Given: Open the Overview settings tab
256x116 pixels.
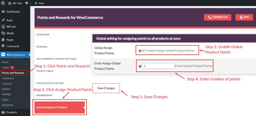Looking at the screenshot, I should click(43, 35).
